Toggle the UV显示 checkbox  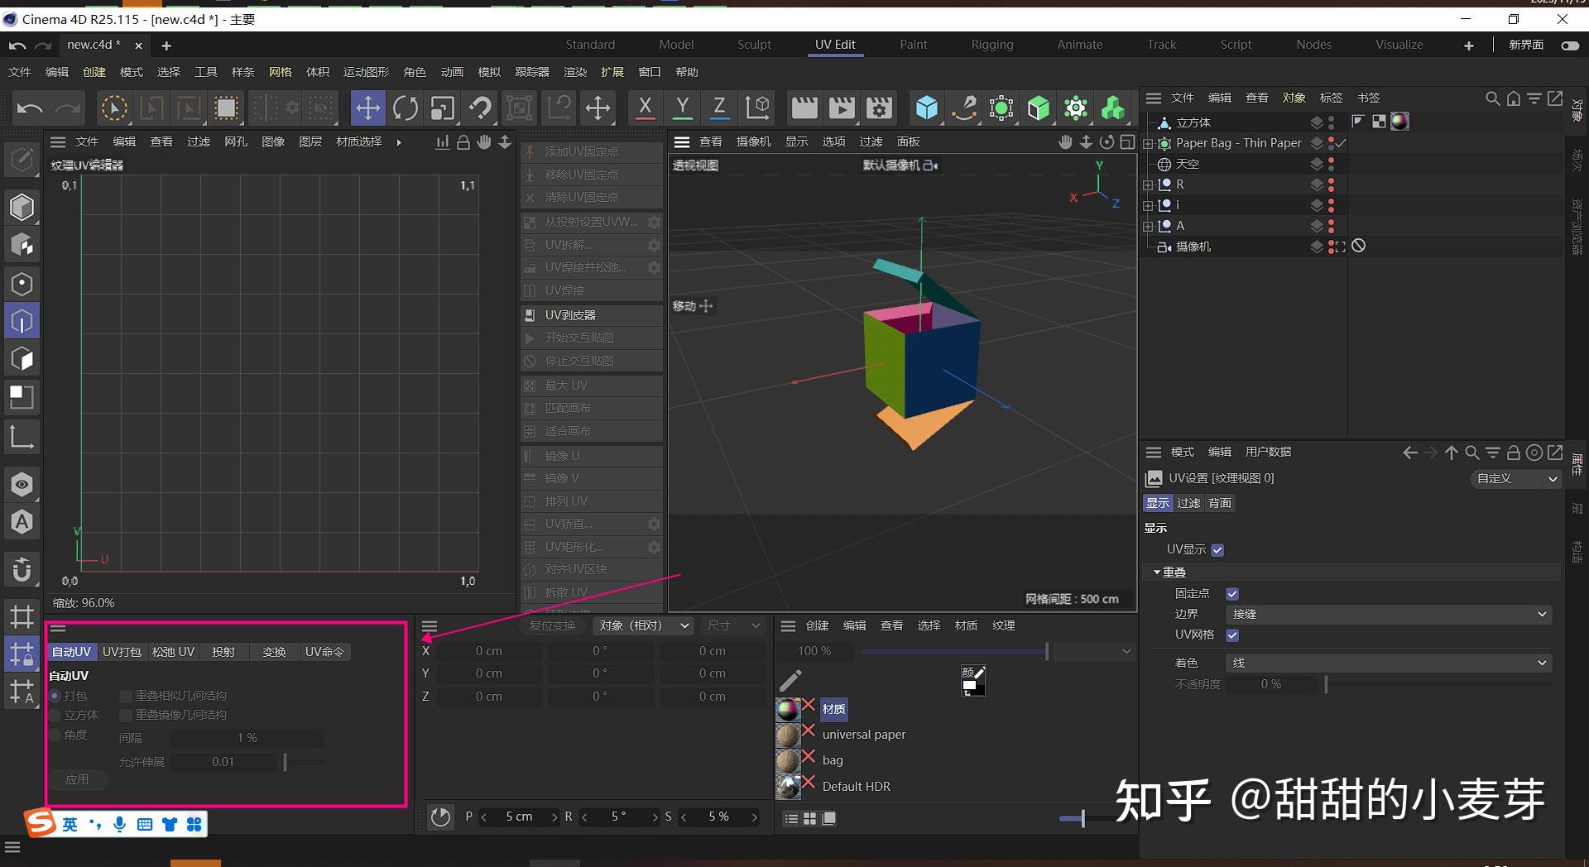[1217, 548]
